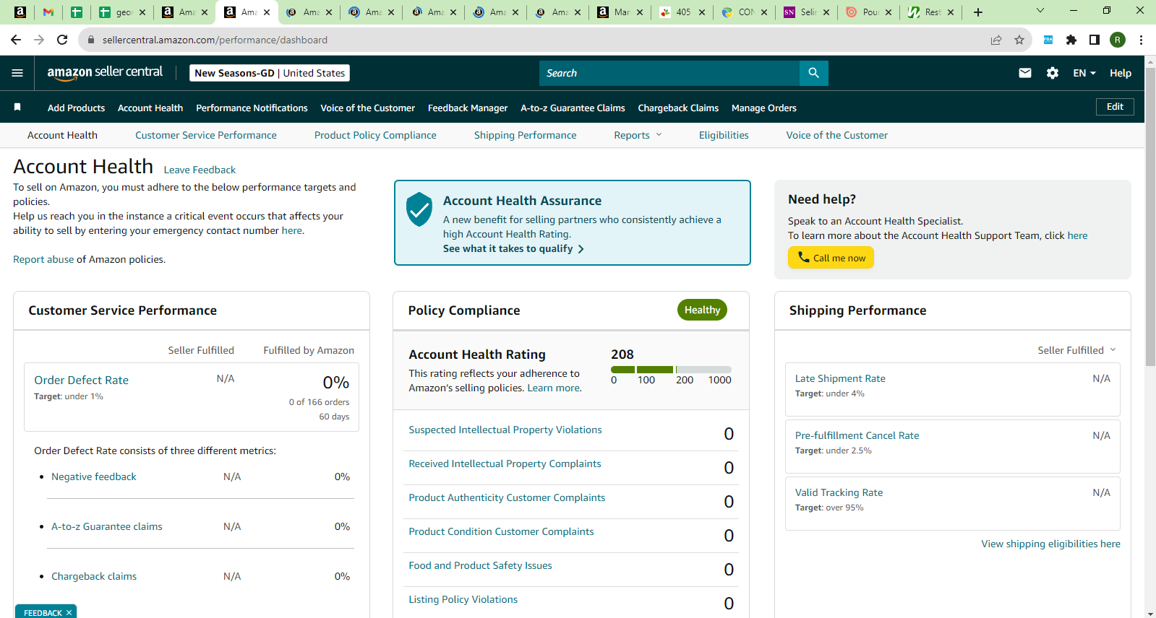Open the Chrome three-dot menu
Screen dimensions: 1156x618
pyautogui.click(x=1141, y=40)
